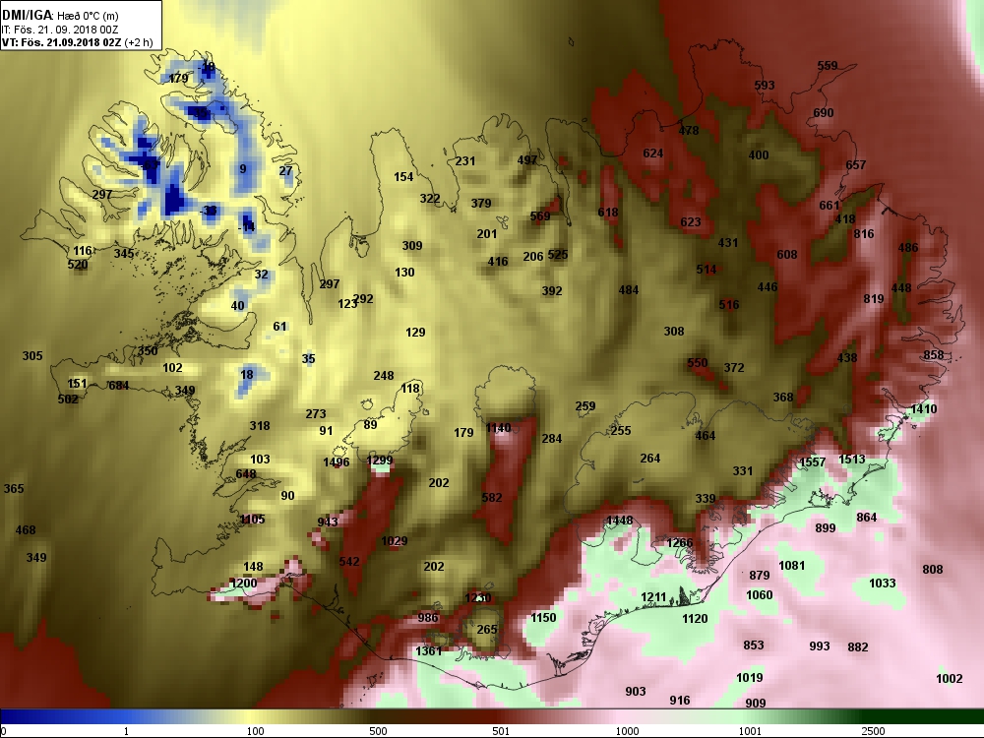Click the map value '1230'
Screen dimensions: 984x738
click(x=477, y=598)
